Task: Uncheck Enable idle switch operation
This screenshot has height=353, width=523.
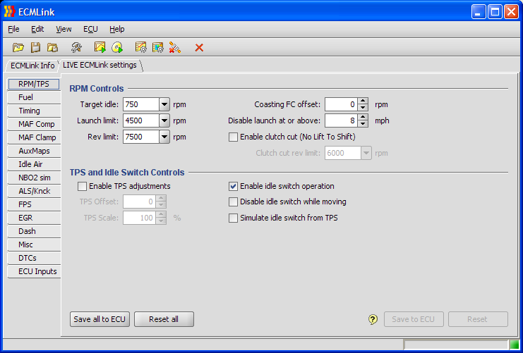Action: 234,186
